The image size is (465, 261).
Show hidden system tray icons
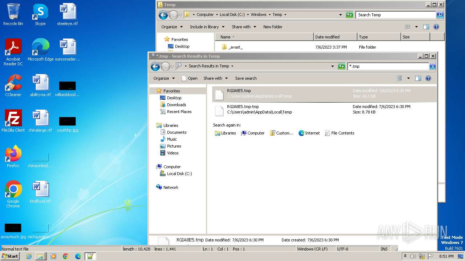tap(405, 256)
